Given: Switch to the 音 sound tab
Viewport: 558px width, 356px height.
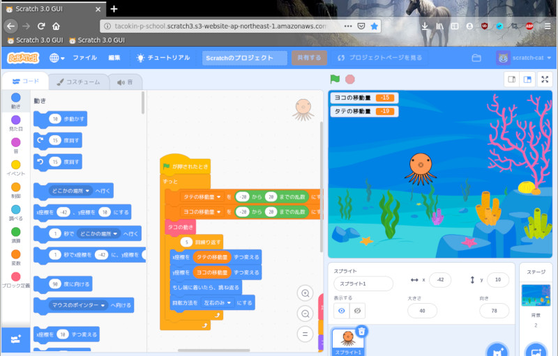Looking at the screenshot, I should point(125,82).
